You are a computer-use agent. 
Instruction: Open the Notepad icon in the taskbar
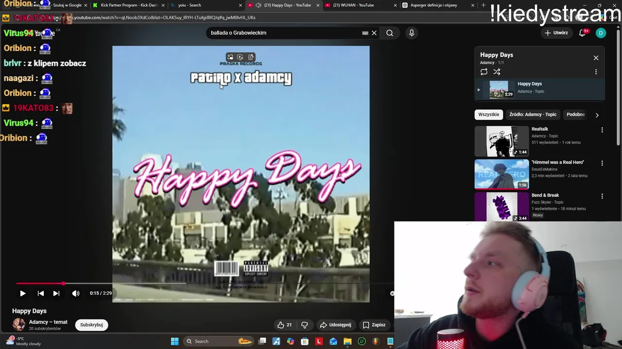point(390,341)
